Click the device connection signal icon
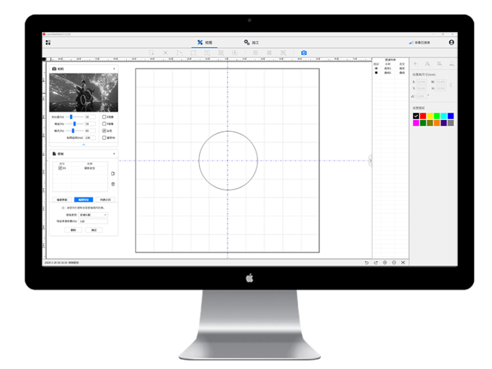 (x=411, y=42)
